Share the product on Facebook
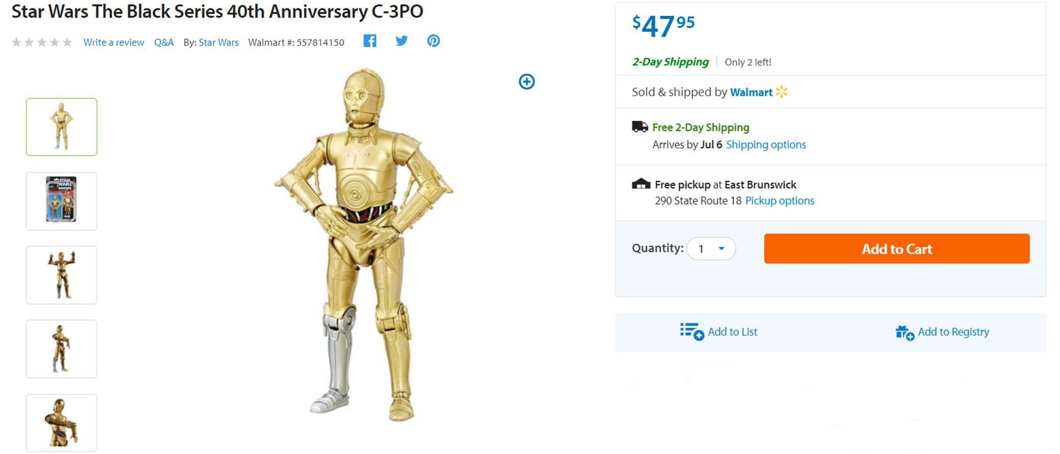 369,41
